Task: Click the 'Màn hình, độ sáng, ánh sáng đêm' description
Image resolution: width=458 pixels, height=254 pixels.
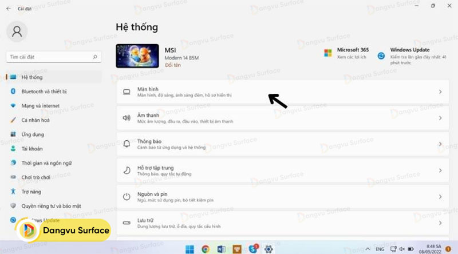Action: point(184,95)
